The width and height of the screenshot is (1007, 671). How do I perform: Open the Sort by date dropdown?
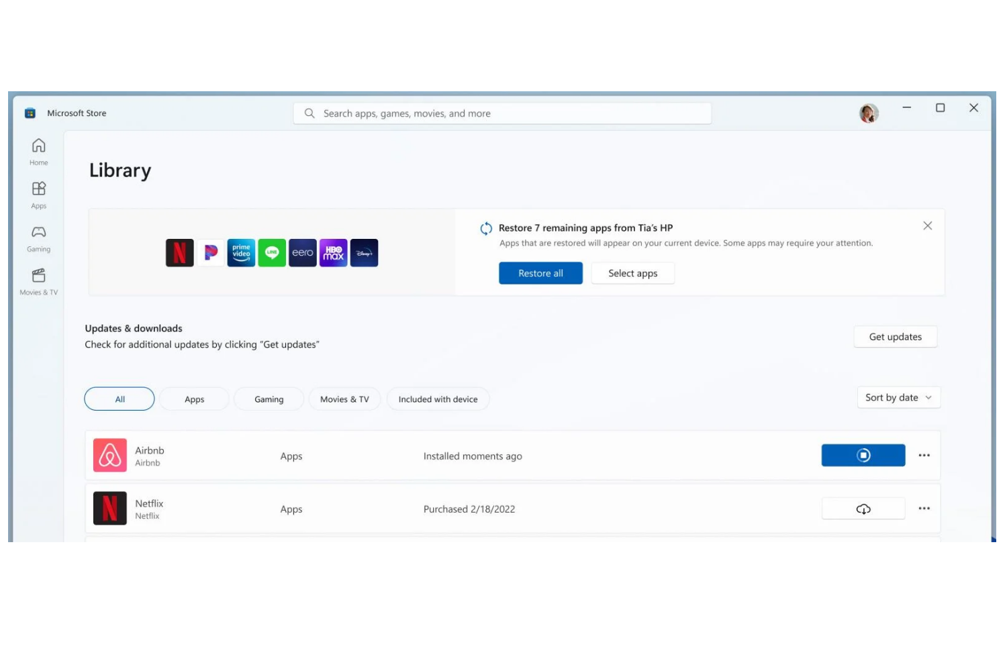pos(898,397)
